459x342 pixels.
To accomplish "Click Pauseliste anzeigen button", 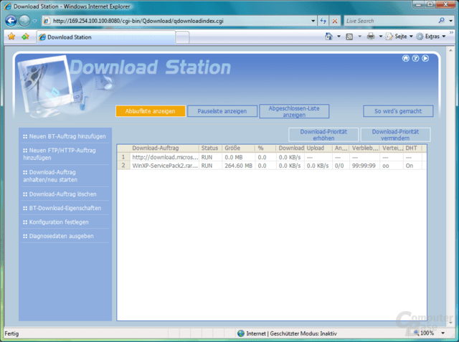I will click(222, 111).
